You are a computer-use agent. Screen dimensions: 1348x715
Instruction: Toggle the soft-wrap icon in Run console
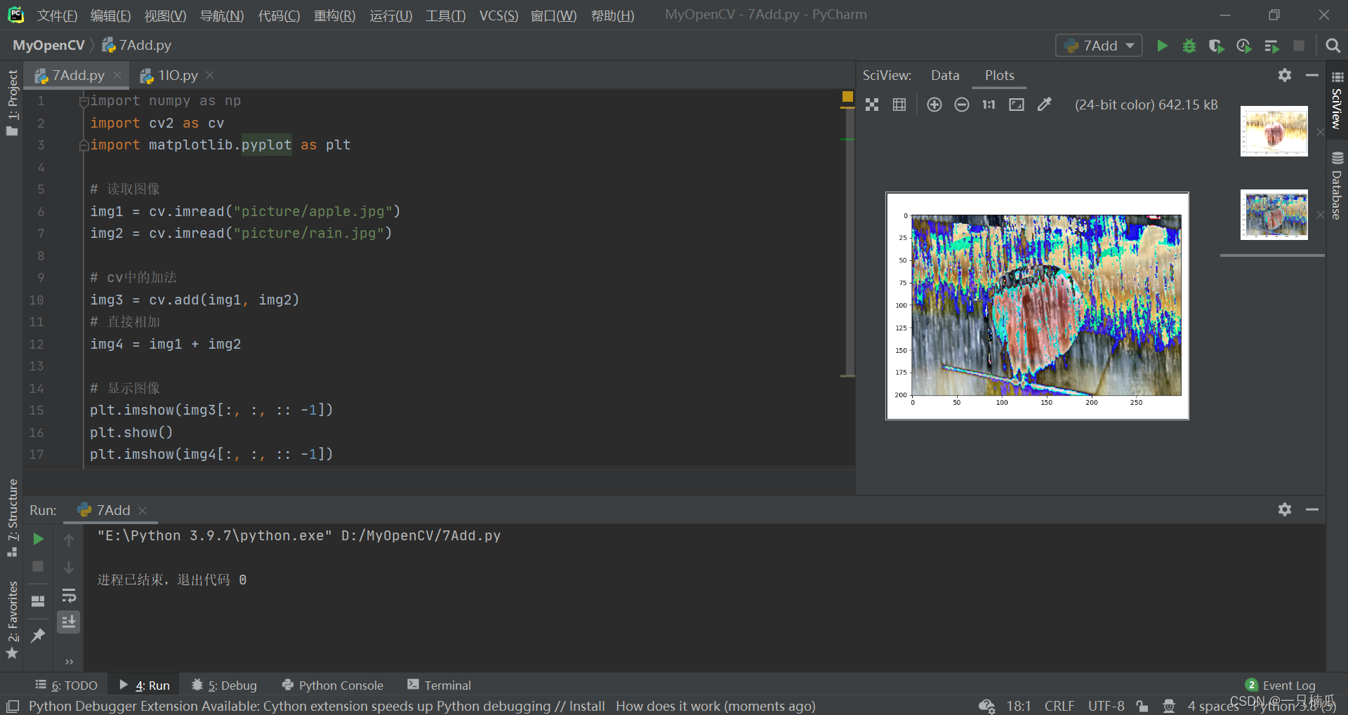68,596
